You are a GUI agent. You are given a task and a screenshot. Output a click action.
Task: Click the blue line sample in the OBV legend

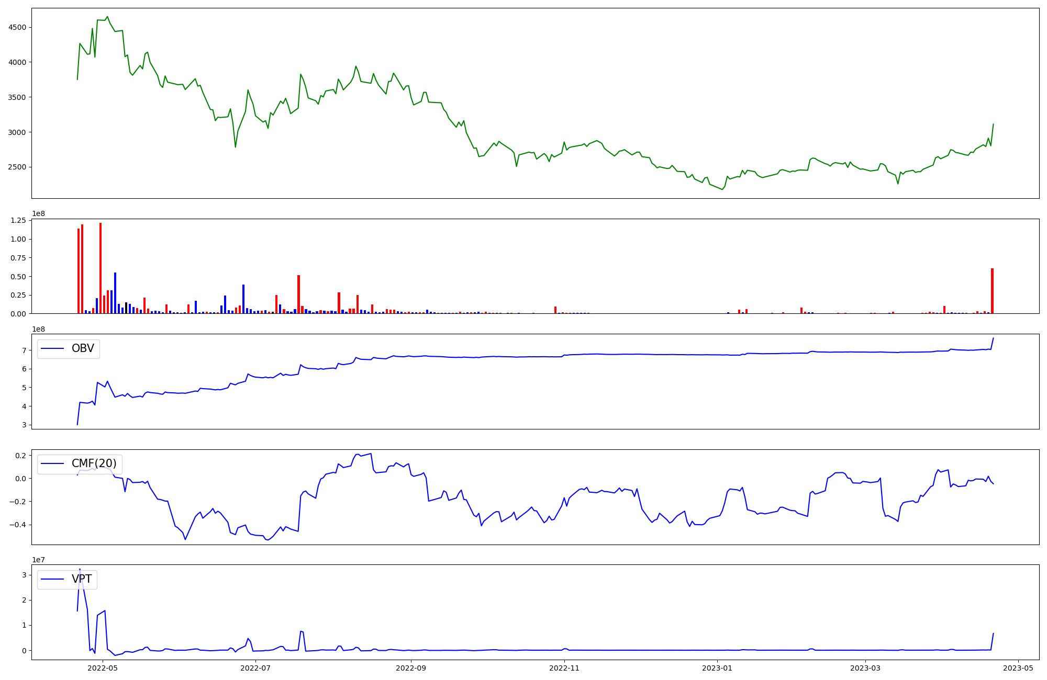[x=52, y=348]
